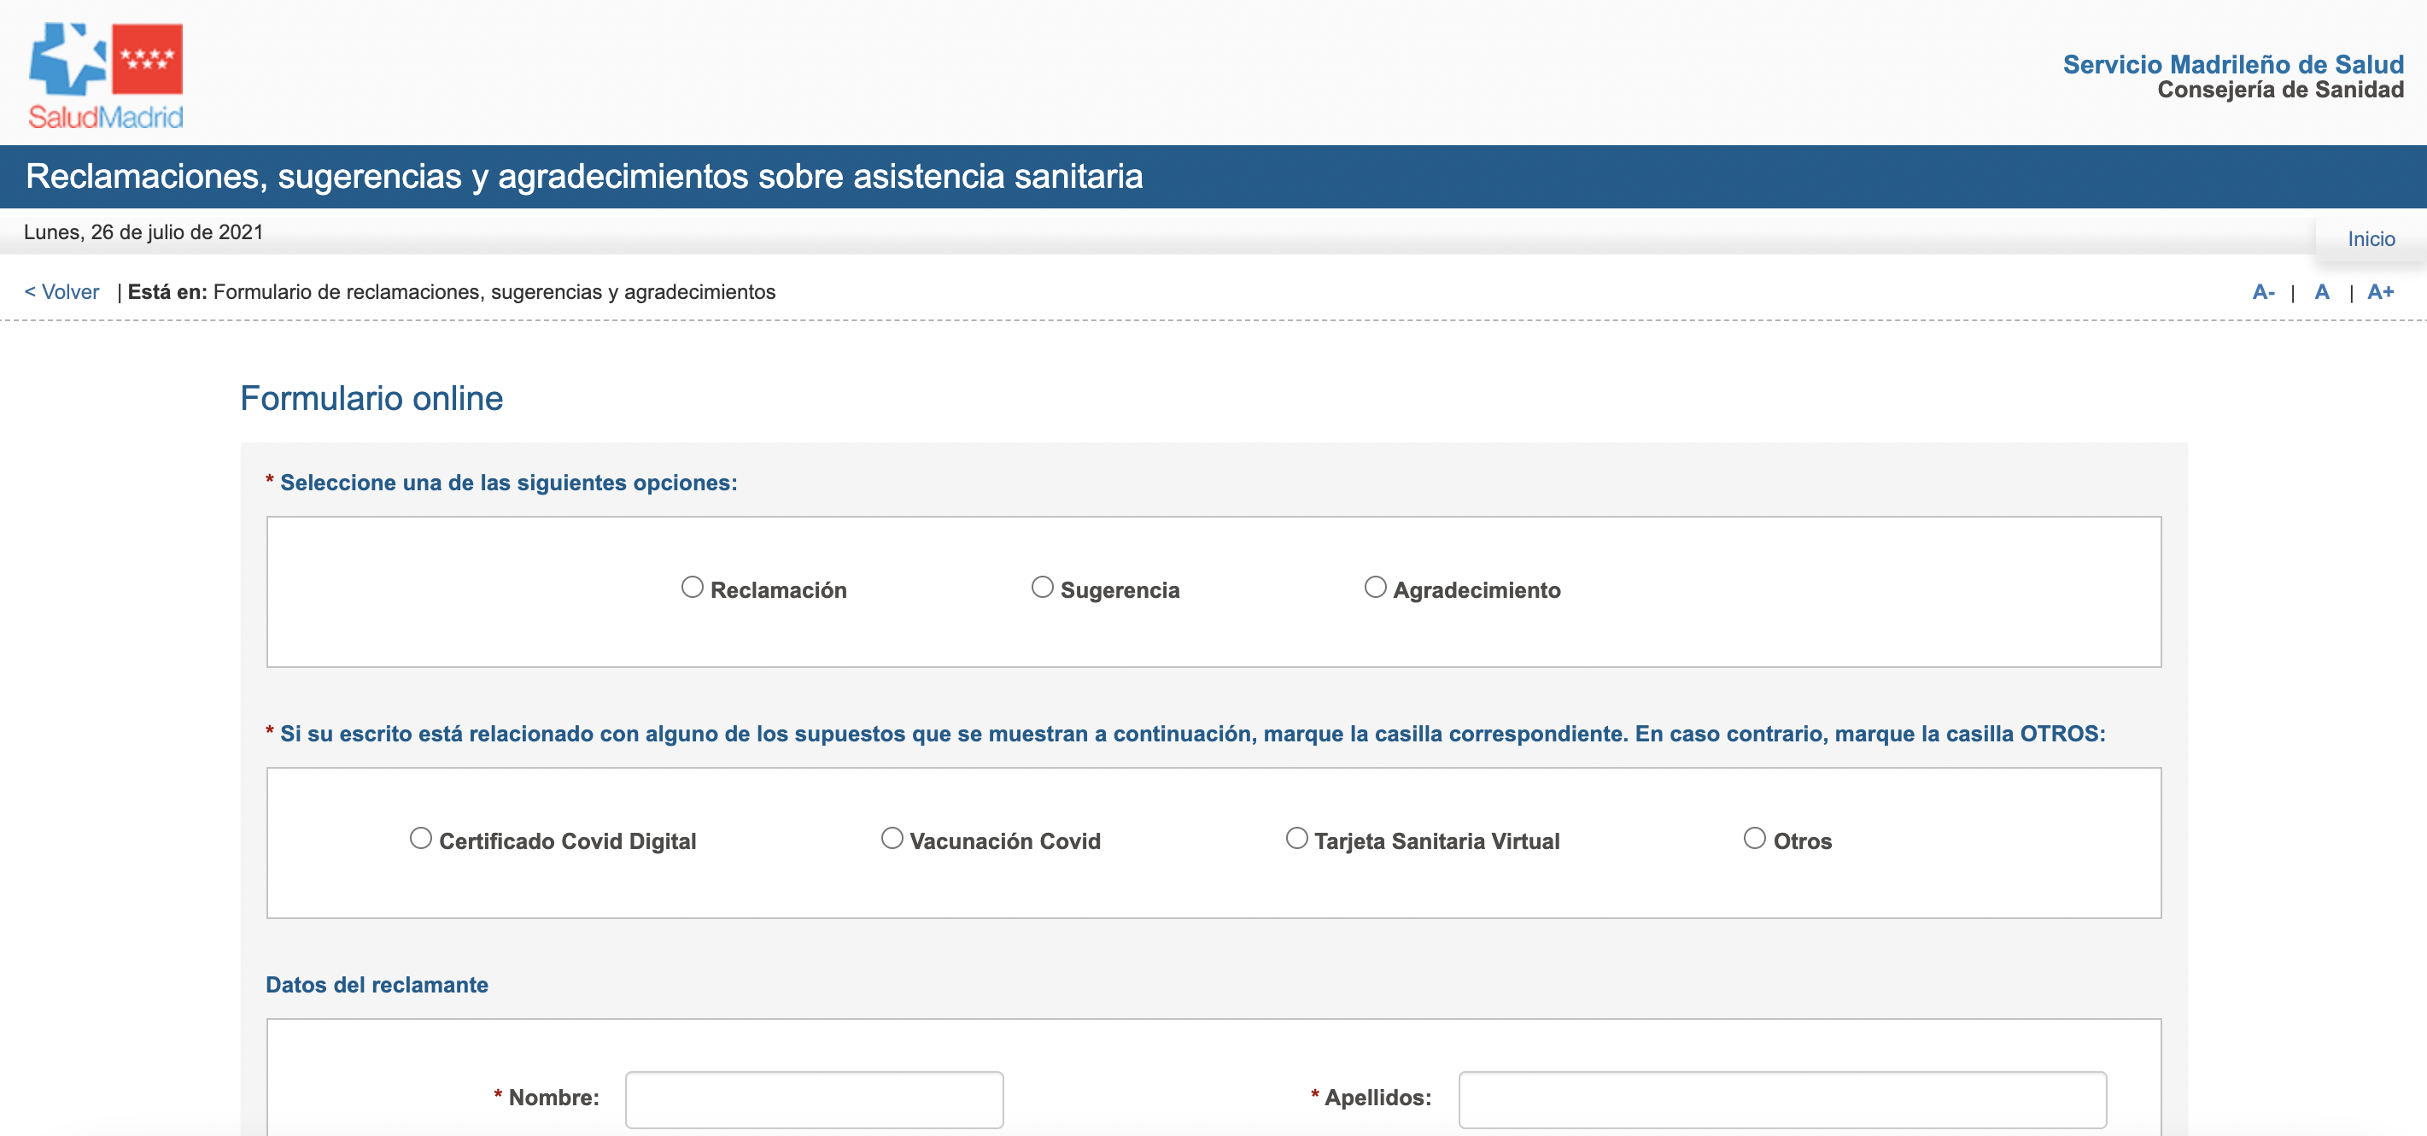Viewport: 2427px width, 1136px height.
Task: Decrease text size with A-
Action: [x=2263, y=292]
